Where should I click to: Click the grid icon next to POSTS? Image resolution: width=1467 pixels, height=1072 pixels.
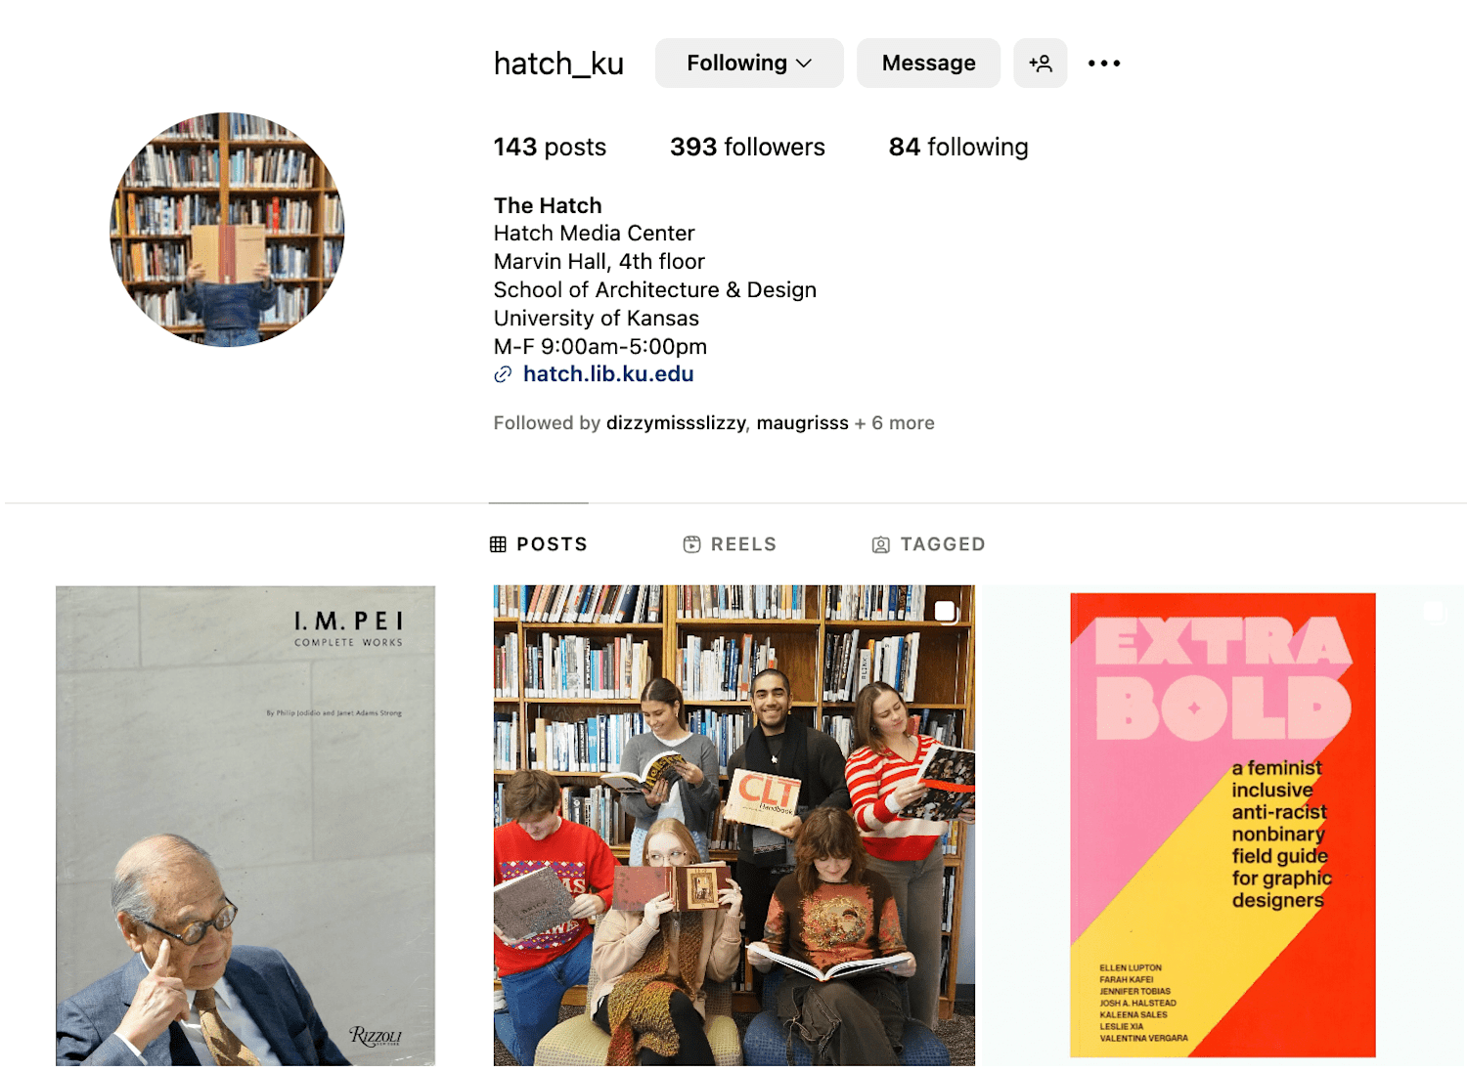coord(498,544)
